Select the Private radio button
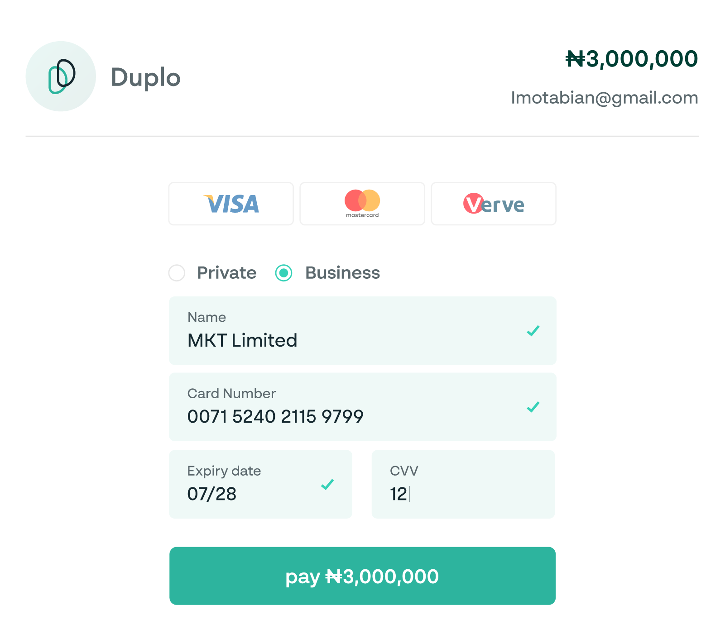This screenshot has width=725, height=634. click(x=177, y=273)
